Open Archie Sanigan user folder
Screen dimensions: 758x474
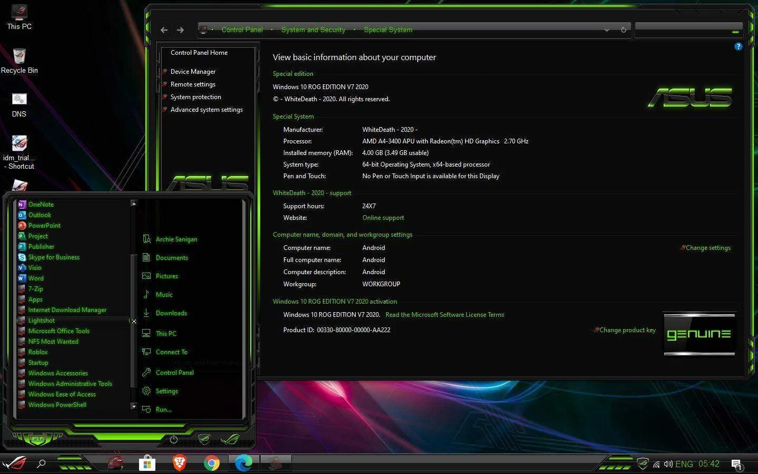pos(170,239)
